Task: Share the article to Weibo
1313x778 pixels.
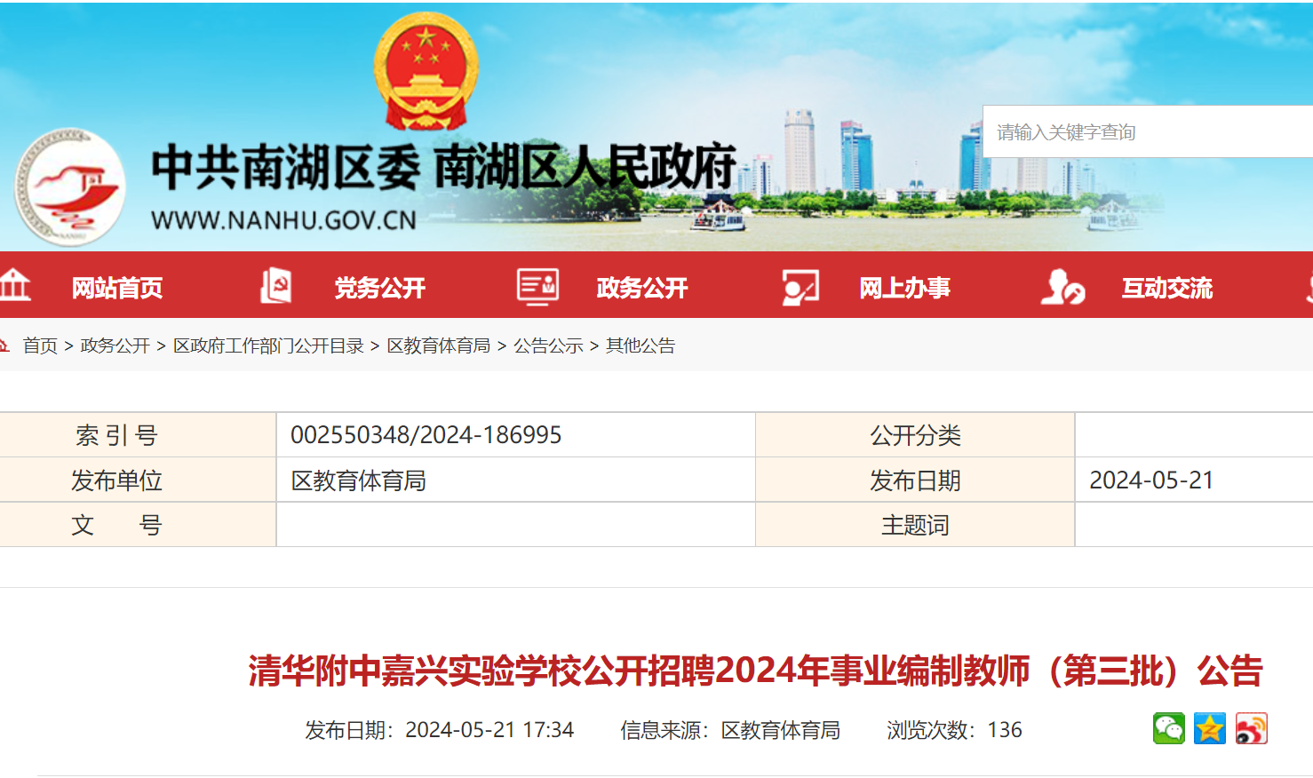Action: [x=1251, y=728]
